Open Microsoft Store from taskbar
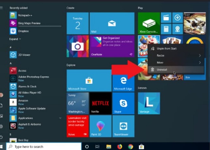 point(141,147)
